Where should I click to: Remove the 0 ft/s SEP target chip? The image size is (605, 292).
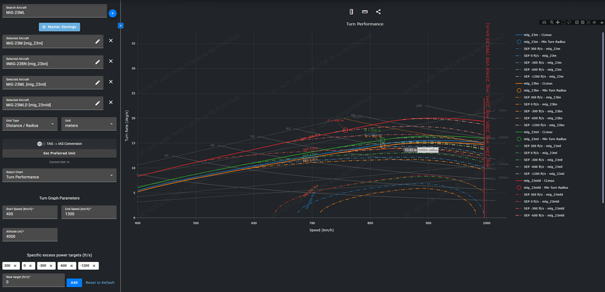click(31, 266)
